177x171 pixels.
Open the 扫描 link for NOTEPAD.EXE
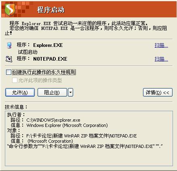[x=161, y=59]
